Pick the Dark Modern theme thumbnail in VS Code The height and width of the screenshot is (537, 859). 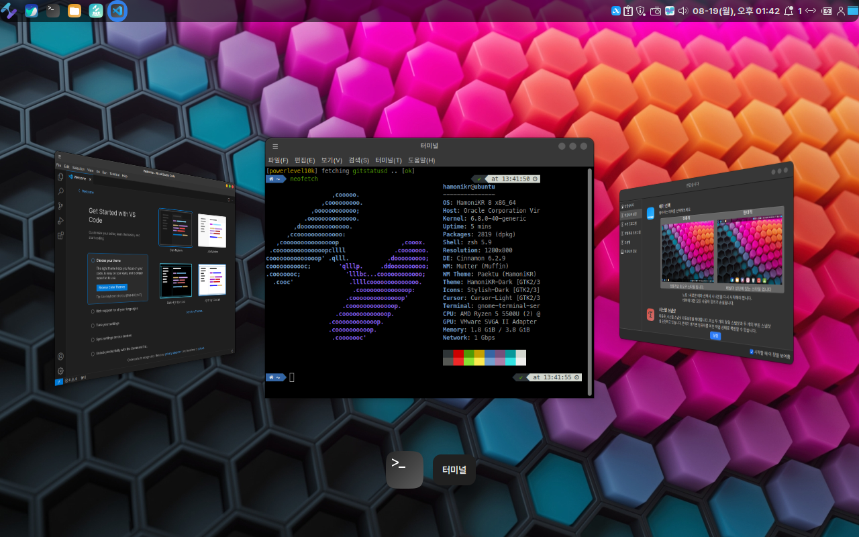[x=176, y=228]
